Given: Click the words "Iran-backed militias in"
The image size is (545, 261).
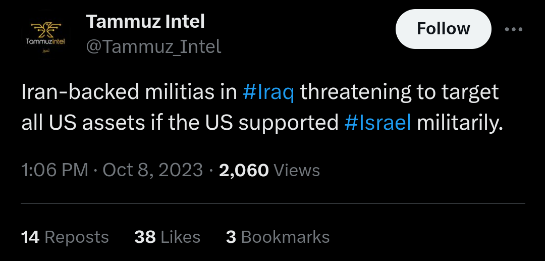Looking at the screenshot, I should pyautogui.click(x=129, y=93).
